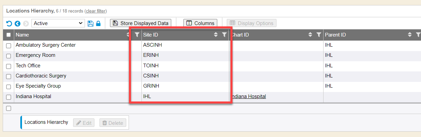Sort the Name column
Viewport: 421px width, 137px height.
pyautogui.click(x=128, y=35)
